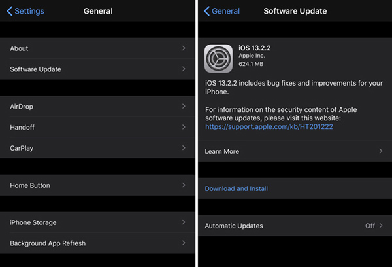This screenshot has width=392, height=267.
Task: Click the iOS settings gear icon
Action: tap(218, 59)
